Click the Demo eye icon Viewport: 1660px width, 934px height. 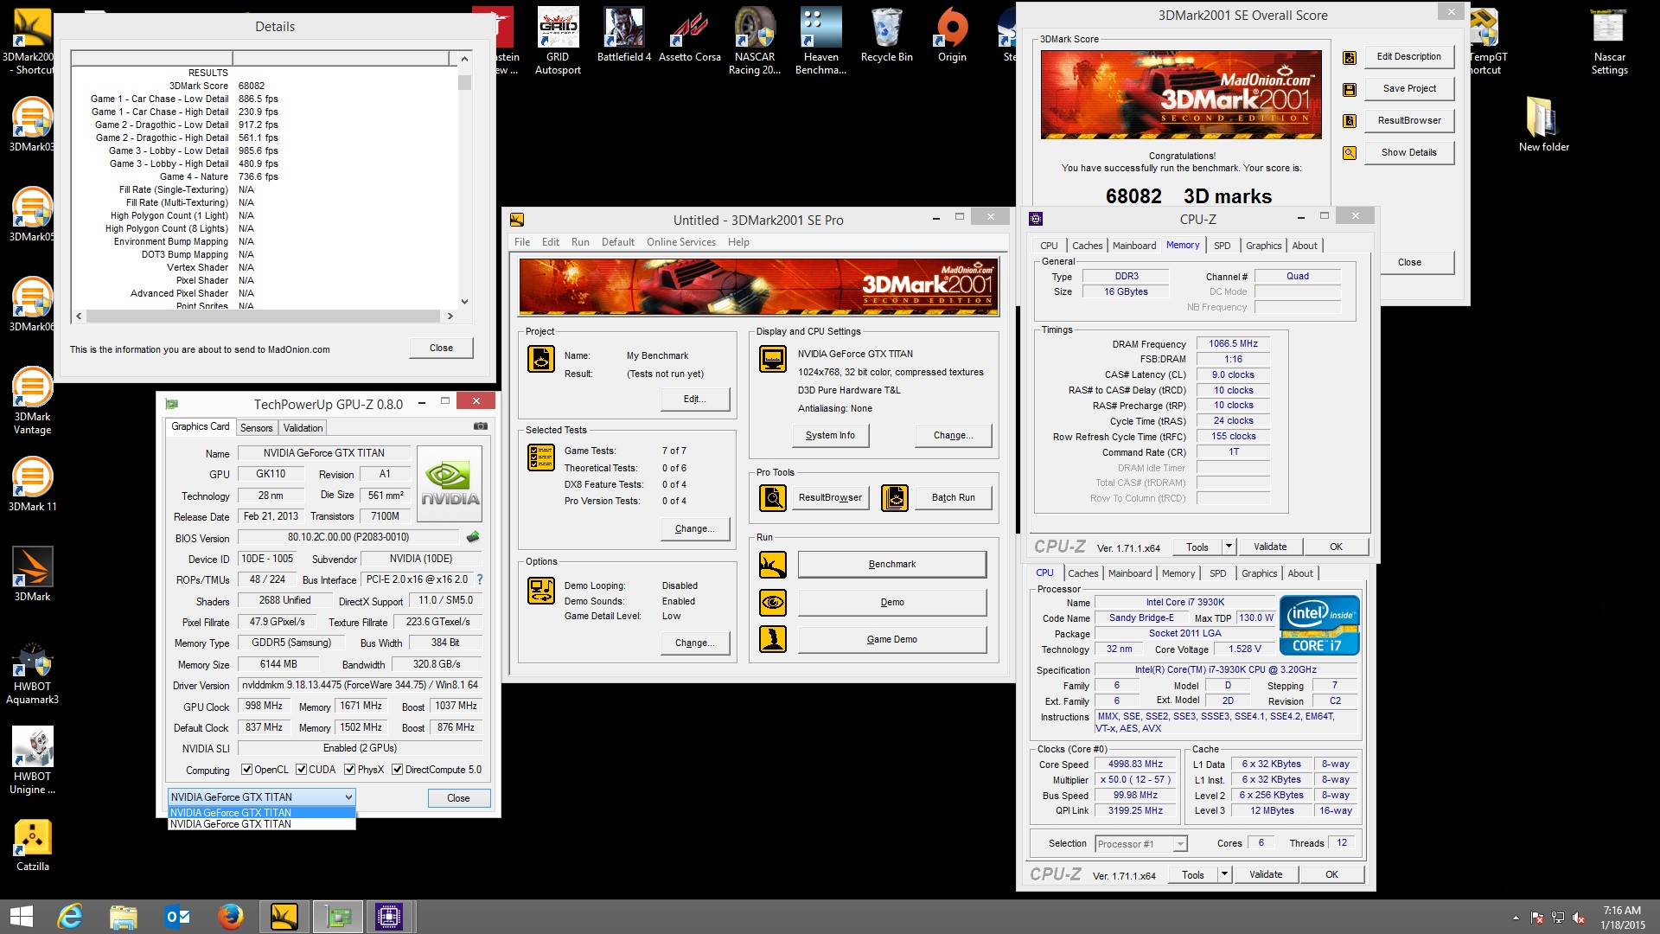773,602
